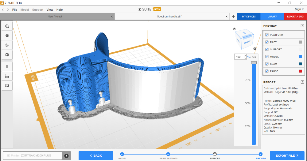
Task: Go back with the Back button
Action: [x=96, y=155]
